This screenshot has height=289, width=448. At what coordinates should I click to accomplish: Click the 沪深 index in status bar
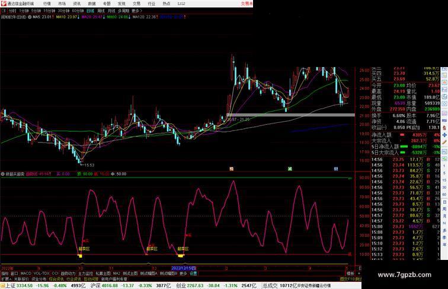point(95,285)
